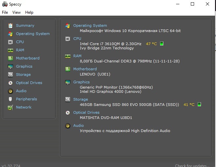The width and height of the screenshot is (216, 167).
Task: Click the green SSD temperature indicator
Action: pyautogui.click(x=199, y=105)
